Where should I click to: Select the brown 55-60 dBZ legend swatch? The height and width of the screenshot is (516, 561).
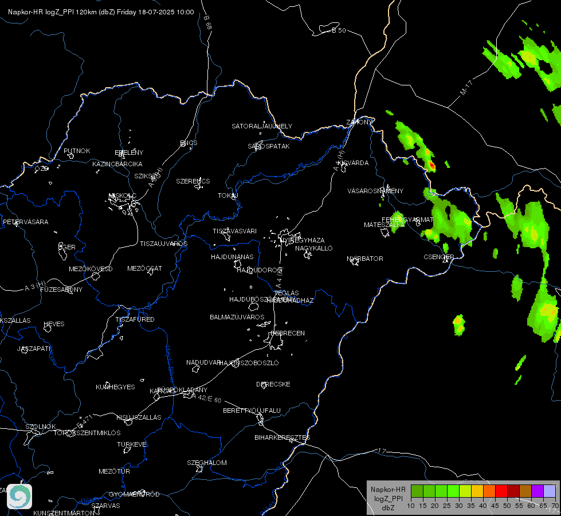[525, 491]
